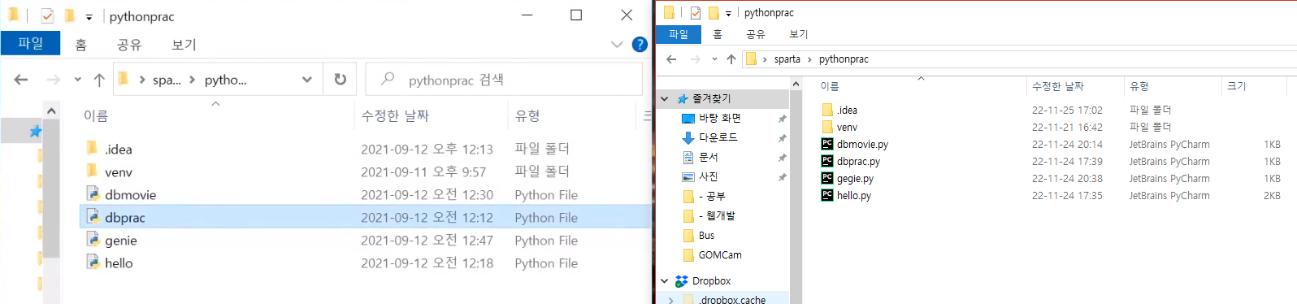
Task: Go up one folder in right window
Action: [x=731, y=59]
